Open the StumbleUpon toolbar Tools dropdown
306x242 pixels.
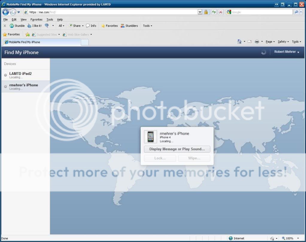pyautogui.click(x=147, y=26)
